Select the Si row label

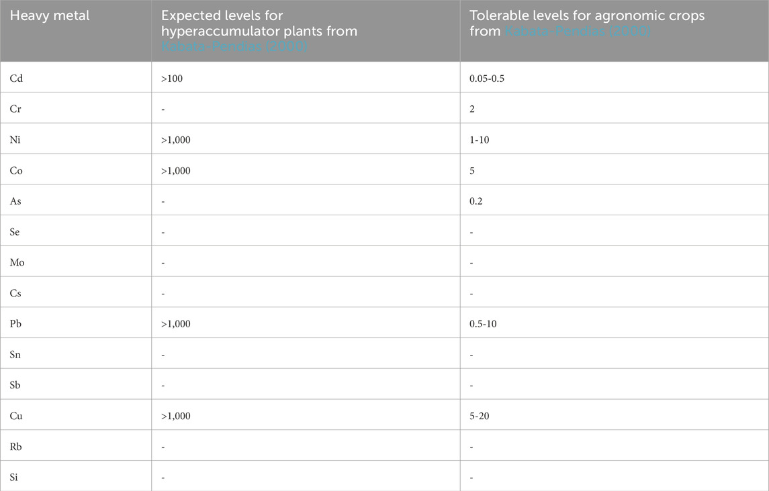[x=15, y=478]
